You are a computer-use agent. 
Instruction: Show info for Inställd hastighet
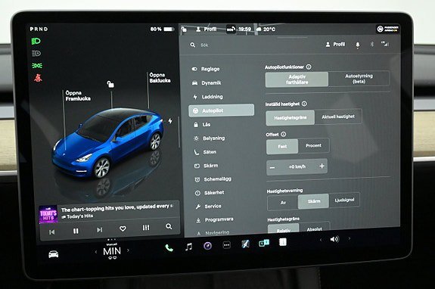point(304,104)
